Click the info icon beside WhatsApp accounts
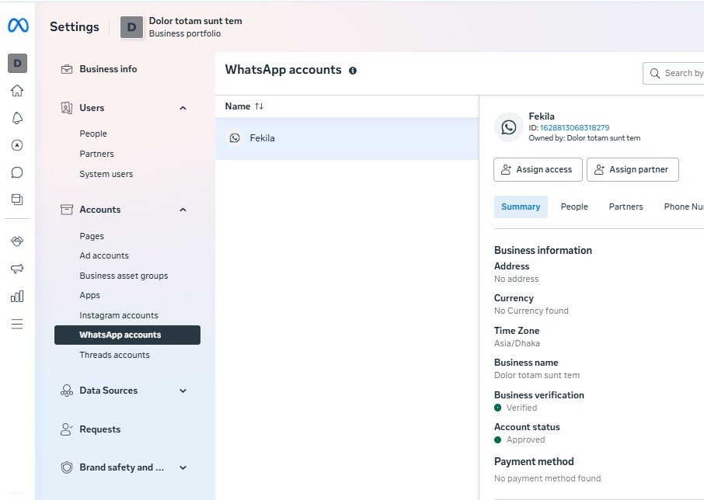 pyautogui.click(x=353, y=71)
